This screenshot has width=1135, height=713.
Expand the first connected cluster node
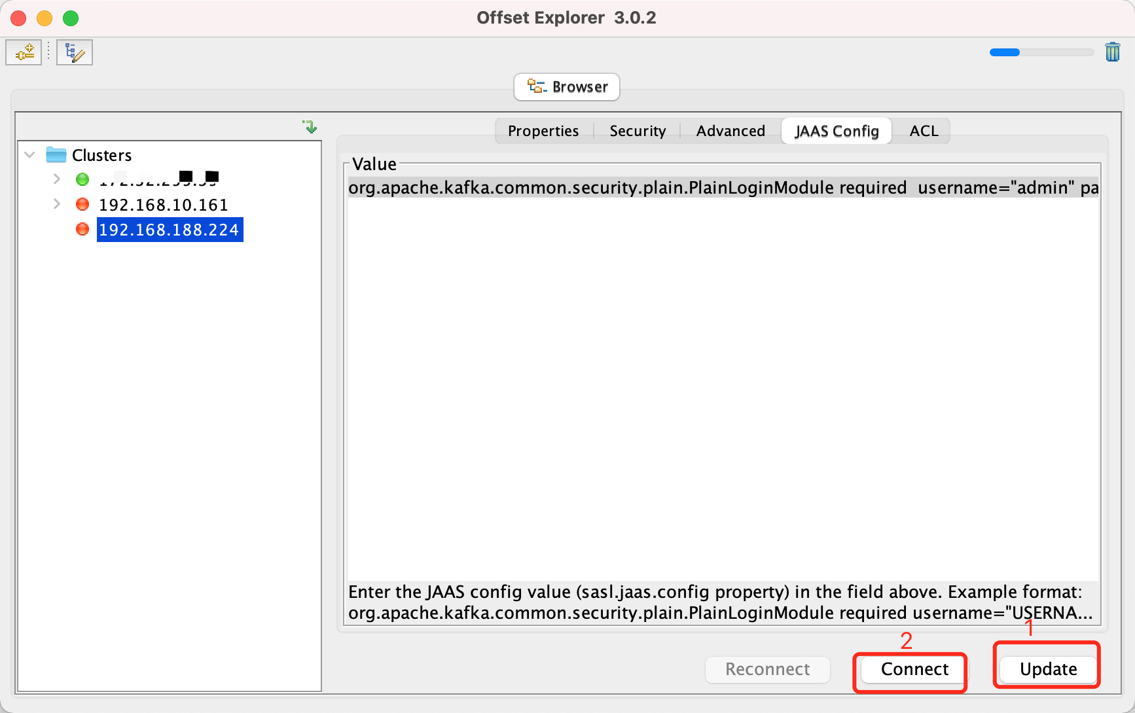57,179
